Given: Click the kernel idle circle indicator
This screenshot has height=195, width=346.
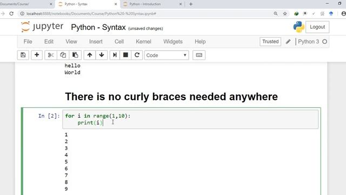Looking at the screenshot, I should click(x=324, y=42).
